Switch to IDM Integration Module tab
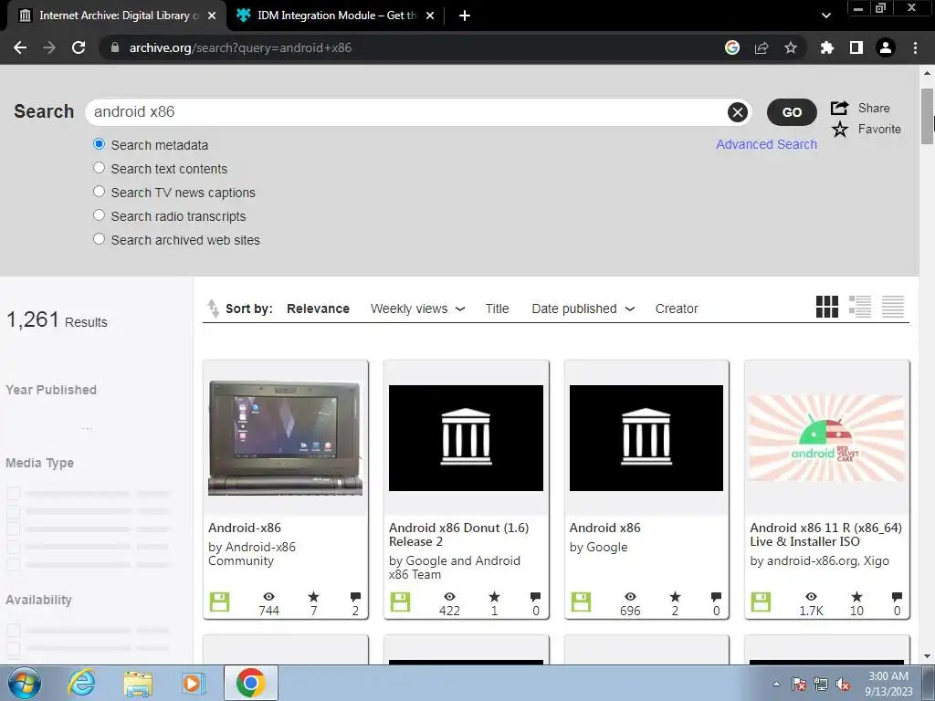This screenshot has height=701, width=935. 335,16
